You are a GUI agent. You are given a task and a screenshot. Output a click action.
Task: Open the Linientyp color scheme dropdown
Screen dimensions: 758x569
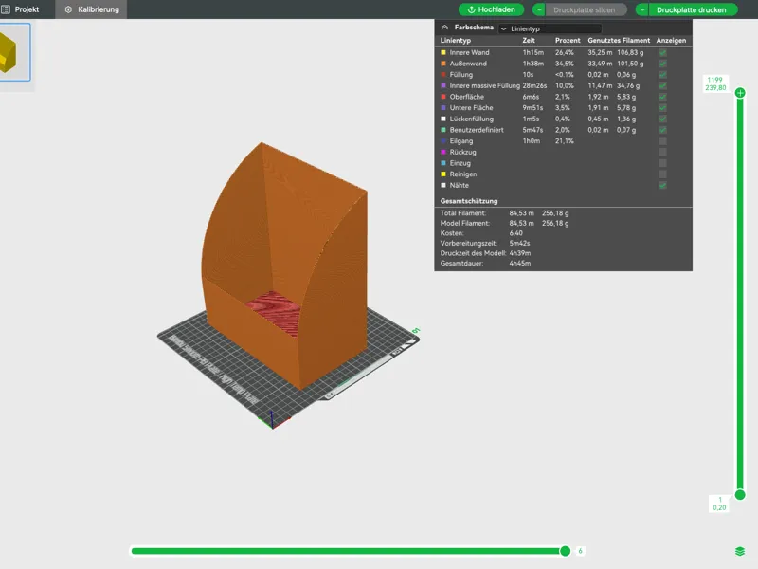tap(550, 28)
